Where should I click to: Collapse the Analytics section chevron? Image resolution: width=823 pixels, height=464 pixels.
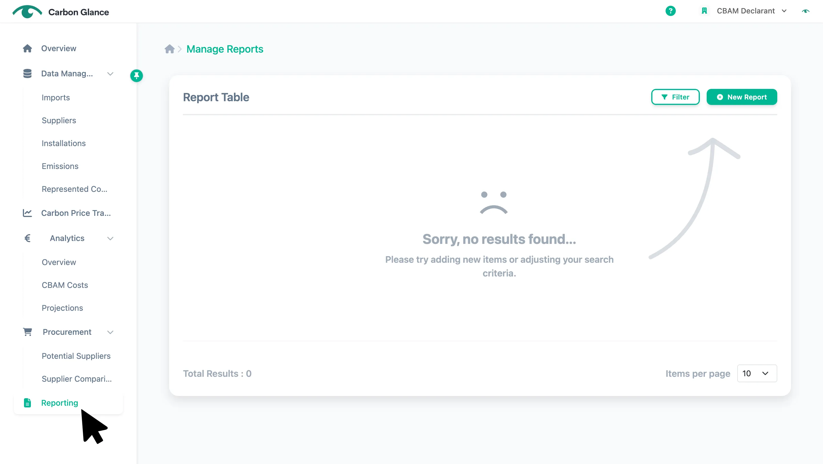[x=110, y=238]
